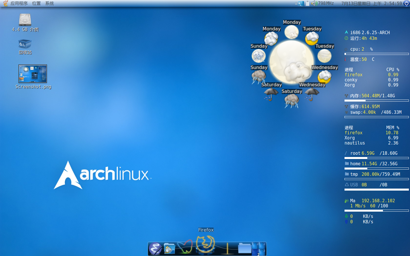Image resolution: width=410 pixels, height=256 pixels.
Task: Click the 'swap:4.00k /486.33M' line
Action: point(376,112)
